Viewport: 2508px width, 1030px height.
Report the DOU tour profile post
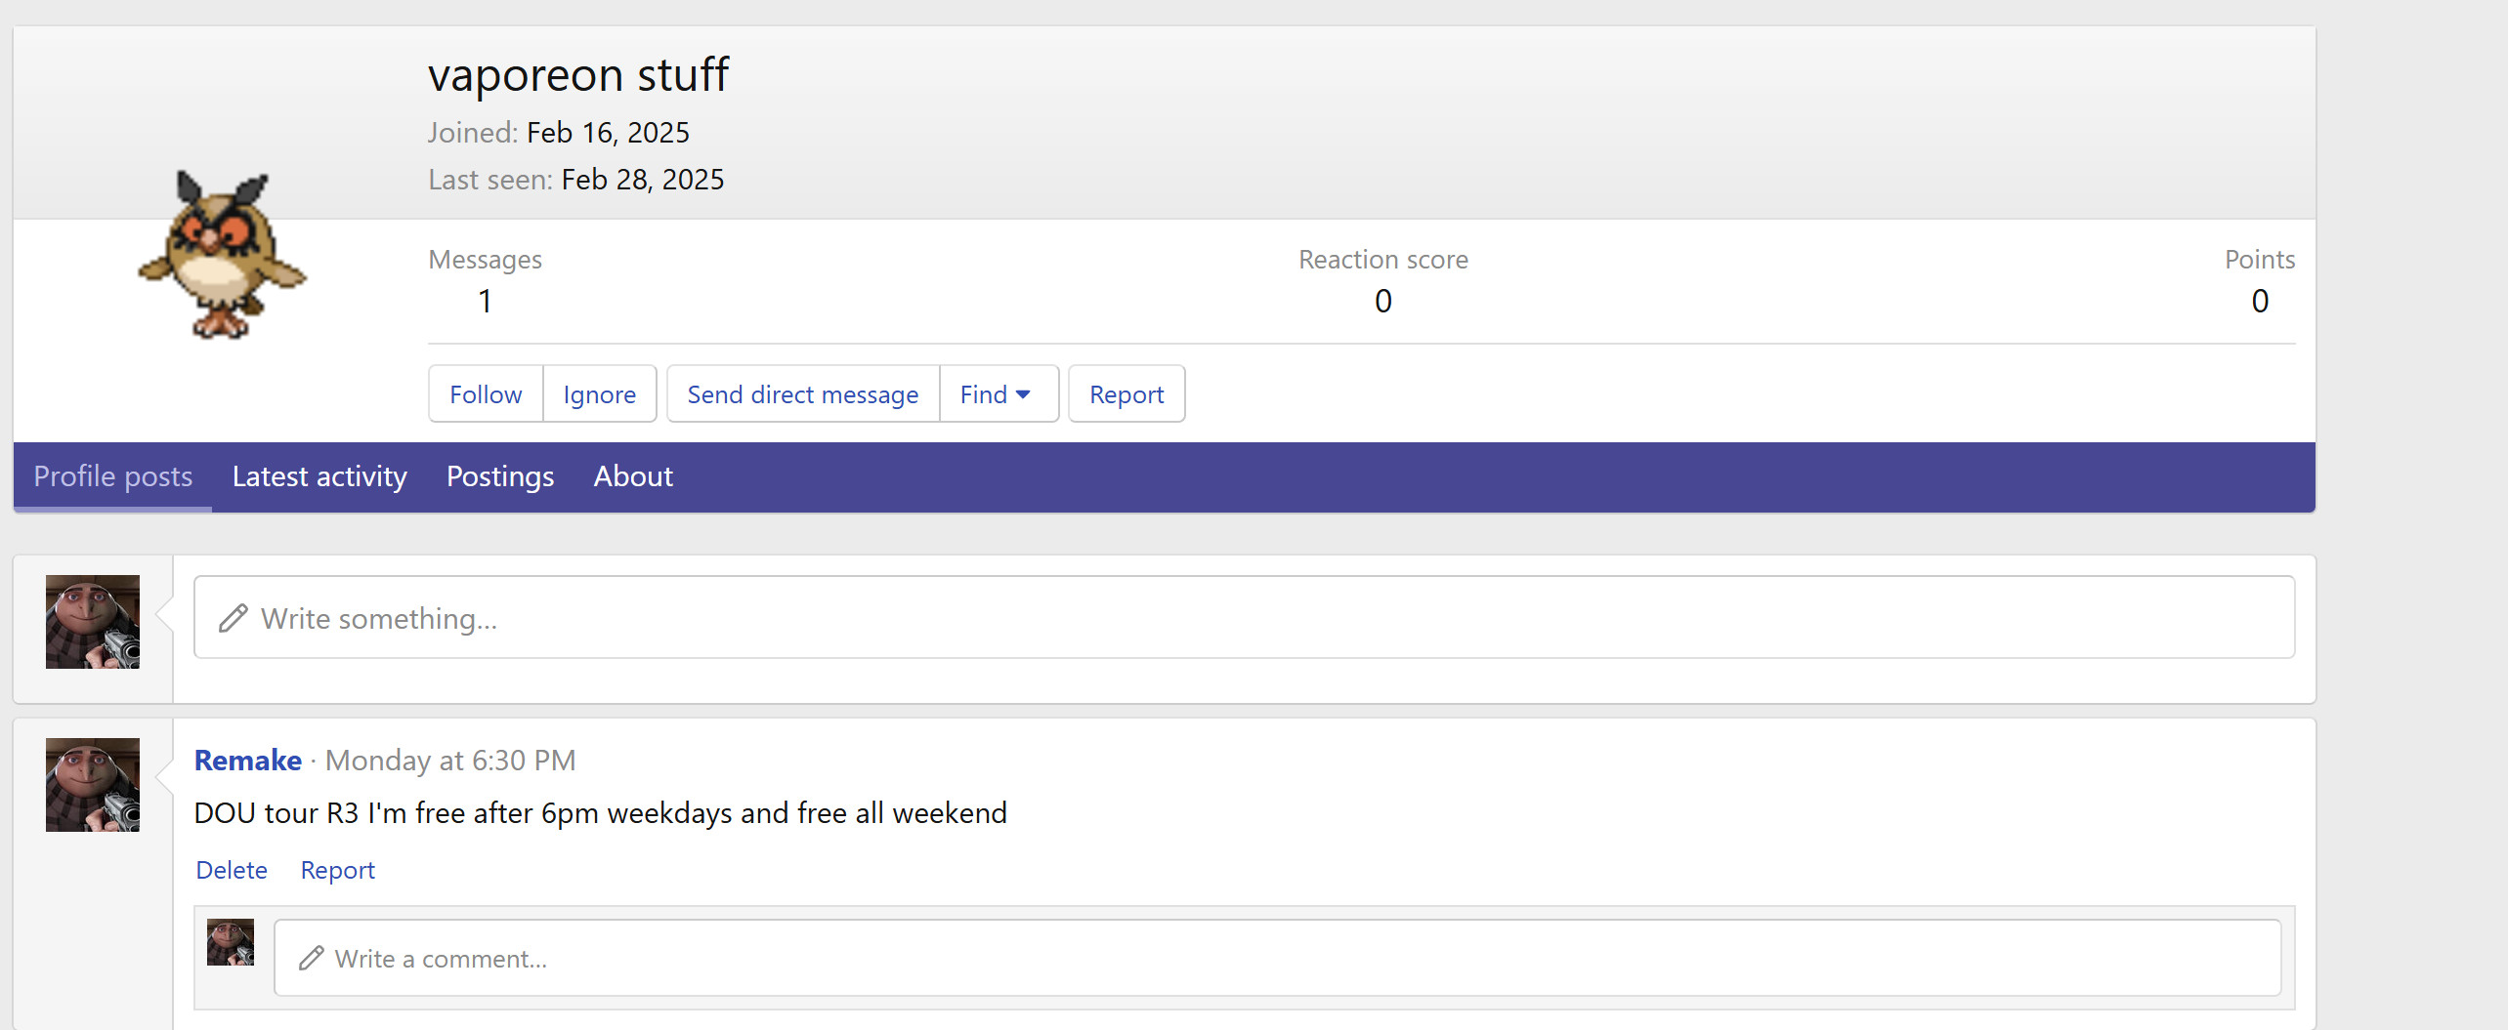(337, 870)
